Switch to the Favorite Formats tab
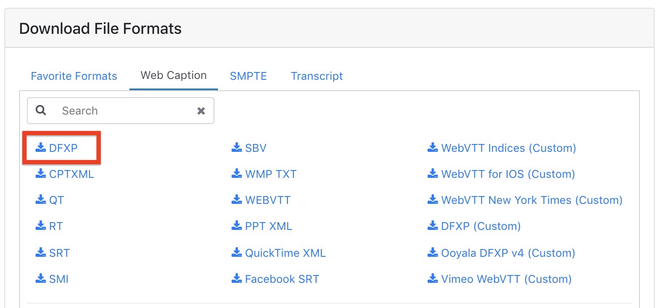Viewport: 659px width, 308px height. (74, 76)
